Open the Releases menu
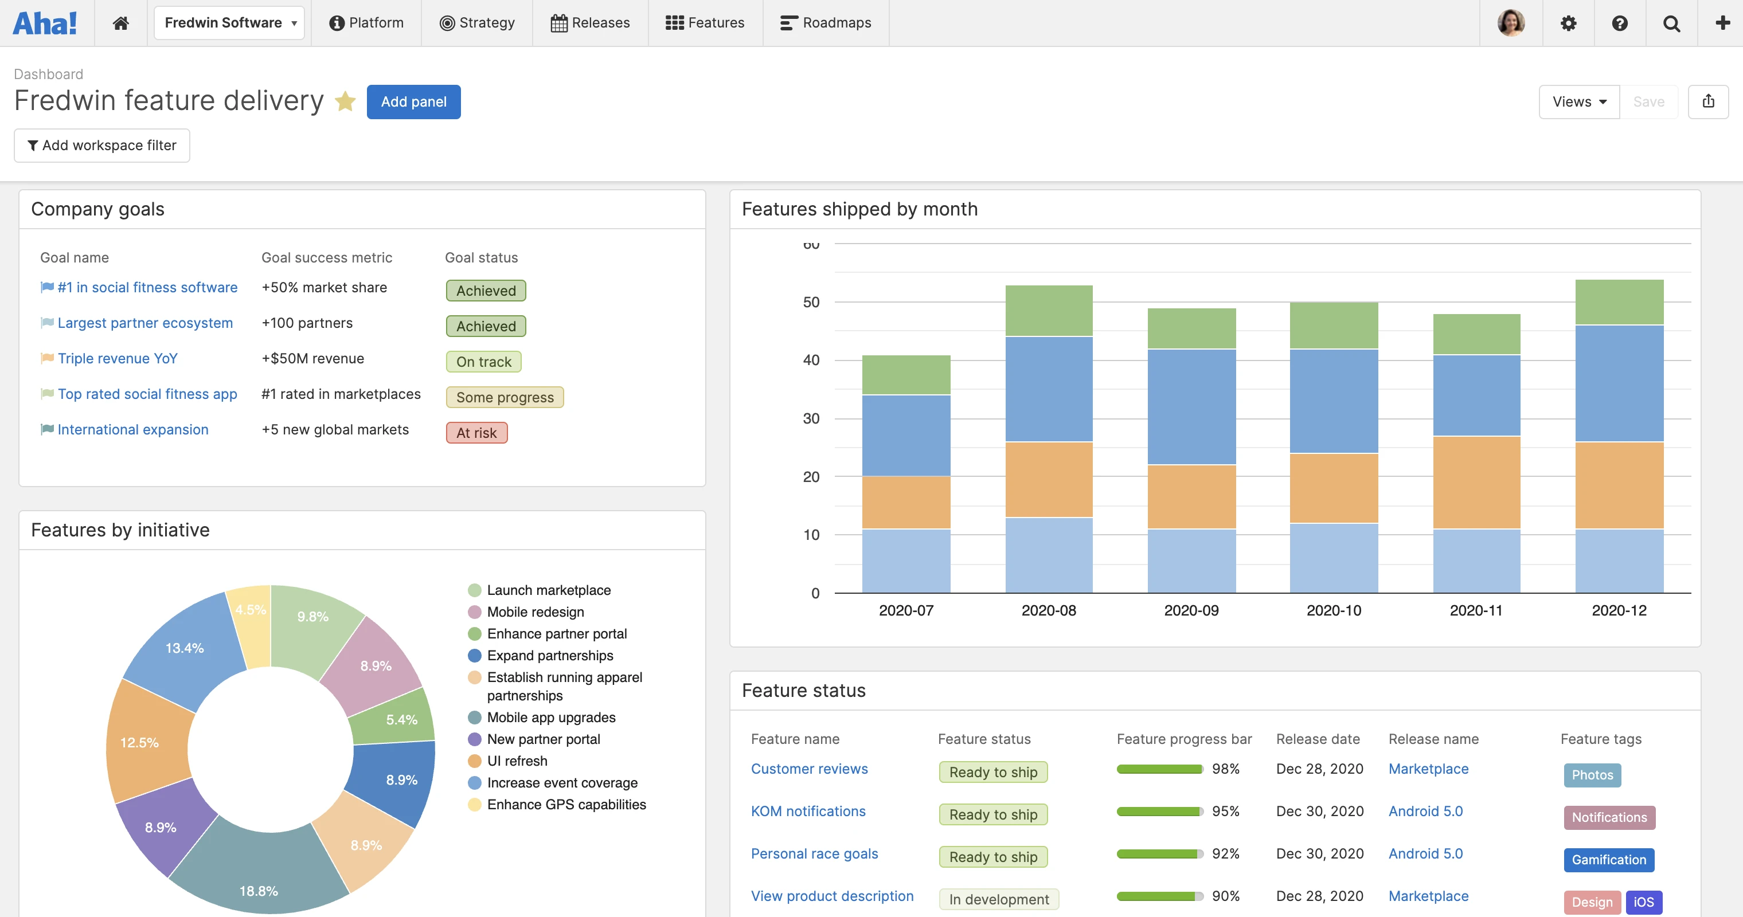1743x917 pixels. [x=590, y=23]
